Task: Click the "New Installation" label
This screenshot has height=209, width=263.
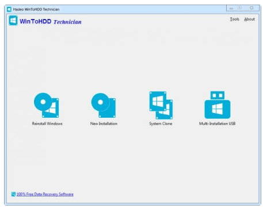Action: point(104,123)
